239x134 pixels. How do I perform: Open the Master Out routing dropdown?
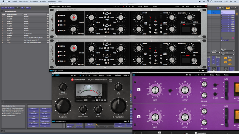tap(227, 55)
